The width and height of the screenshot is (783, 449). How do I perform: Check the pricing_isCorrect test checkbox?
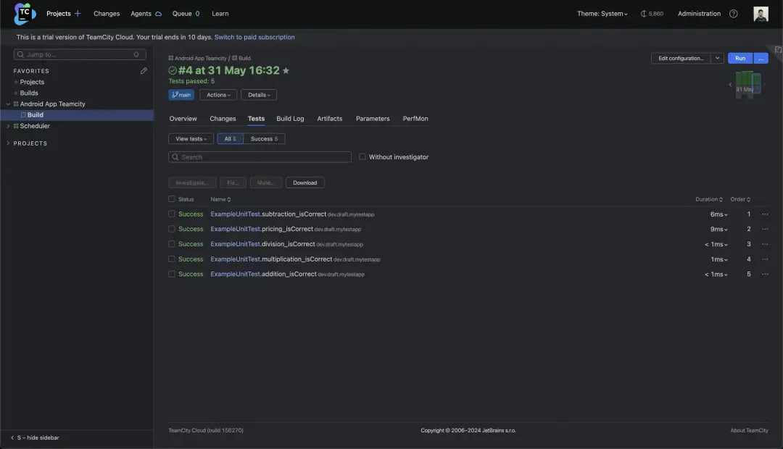(x=172, y=229)
